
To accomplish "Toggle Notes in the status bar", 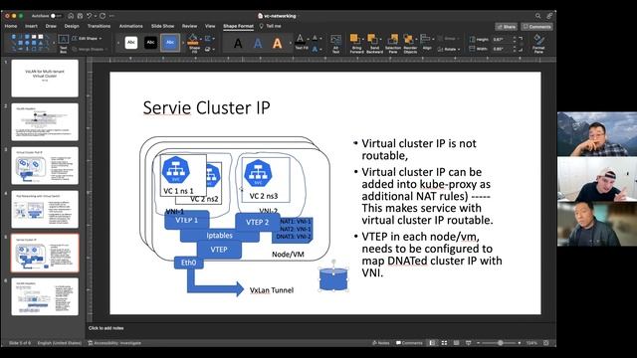I will pyautogui.click(x=380, y=343).
